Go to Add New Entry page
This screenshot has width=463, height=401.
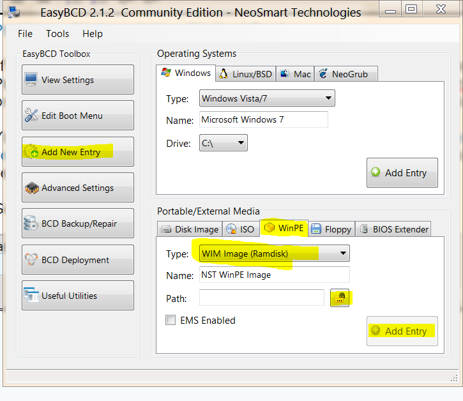point(78,151)
